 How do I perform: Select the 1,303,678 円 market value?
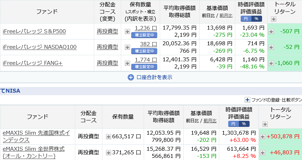tap(239, 133)
